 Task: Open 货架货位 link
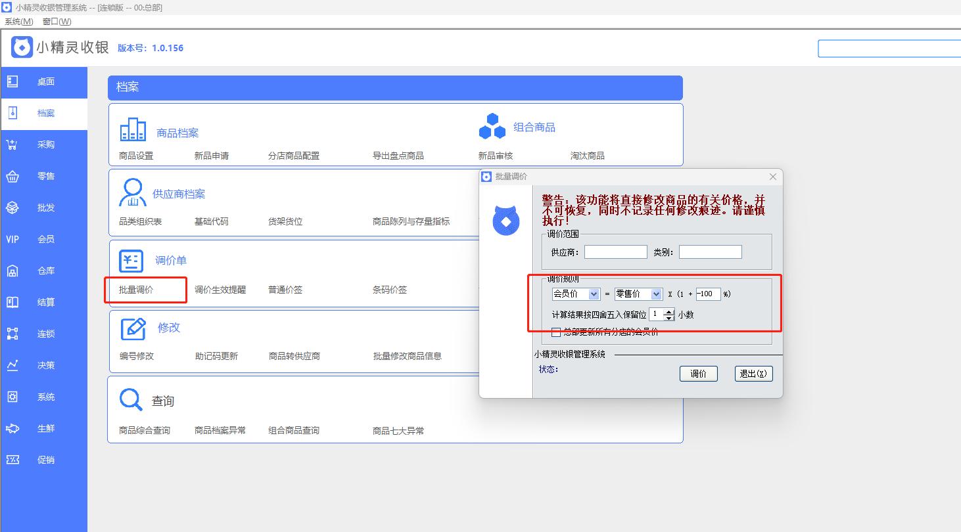285,221
